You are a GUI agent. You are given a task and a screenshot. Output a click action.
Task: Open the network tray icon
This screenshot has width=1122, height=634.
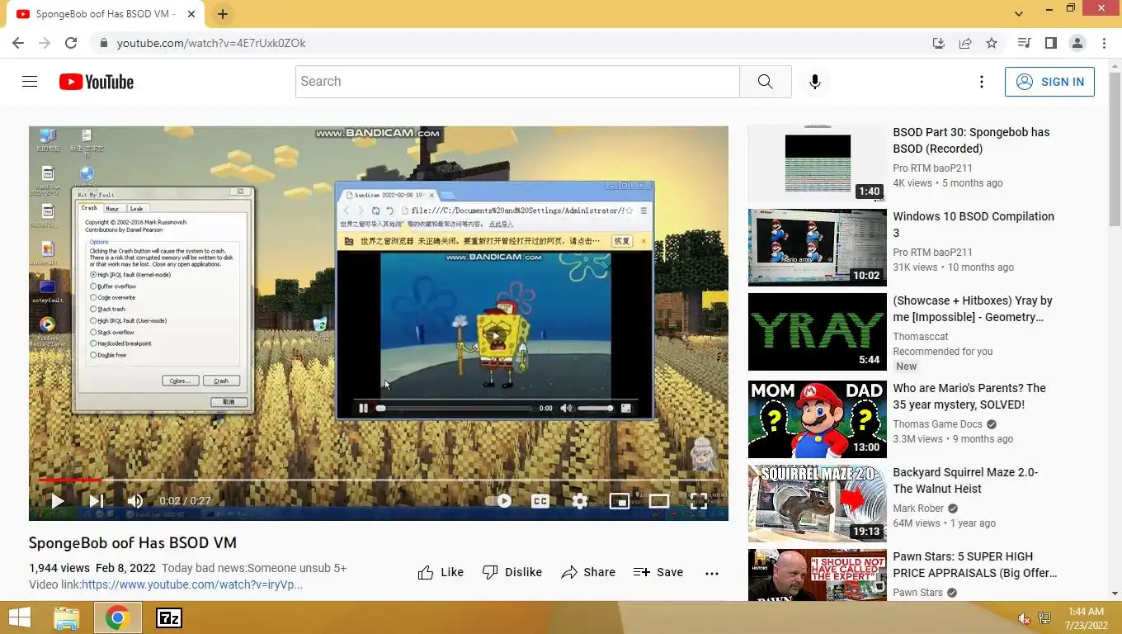[1044, 618]
